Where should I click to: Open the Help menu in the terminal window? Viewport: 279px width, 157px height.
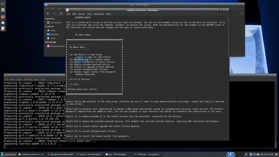[43, 79]
